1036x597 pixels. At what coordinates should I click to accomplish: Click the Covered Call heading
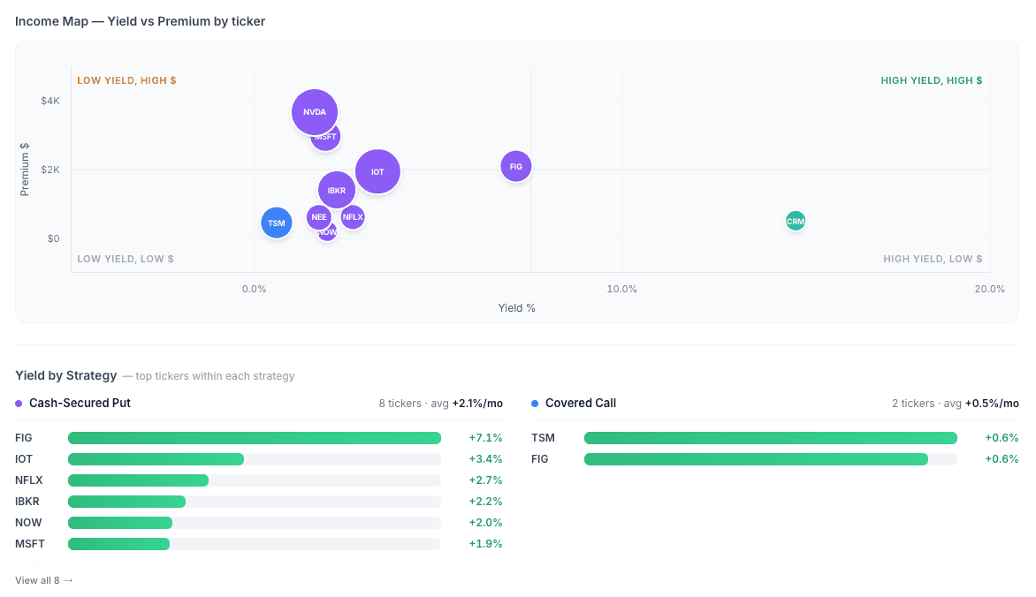[x=581, y=403]
